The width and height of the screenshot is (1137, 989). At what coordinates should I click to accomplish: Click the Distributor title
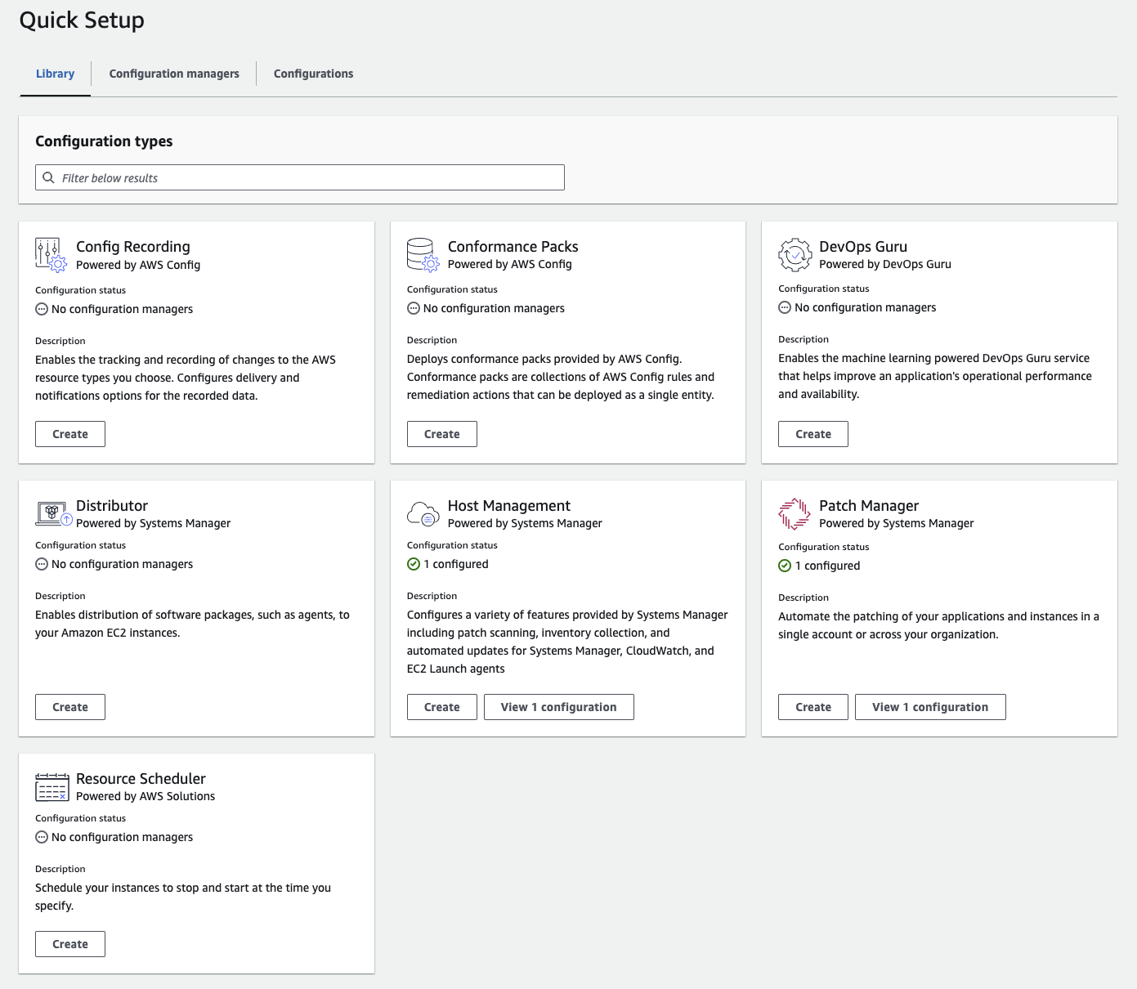[112, 506]
